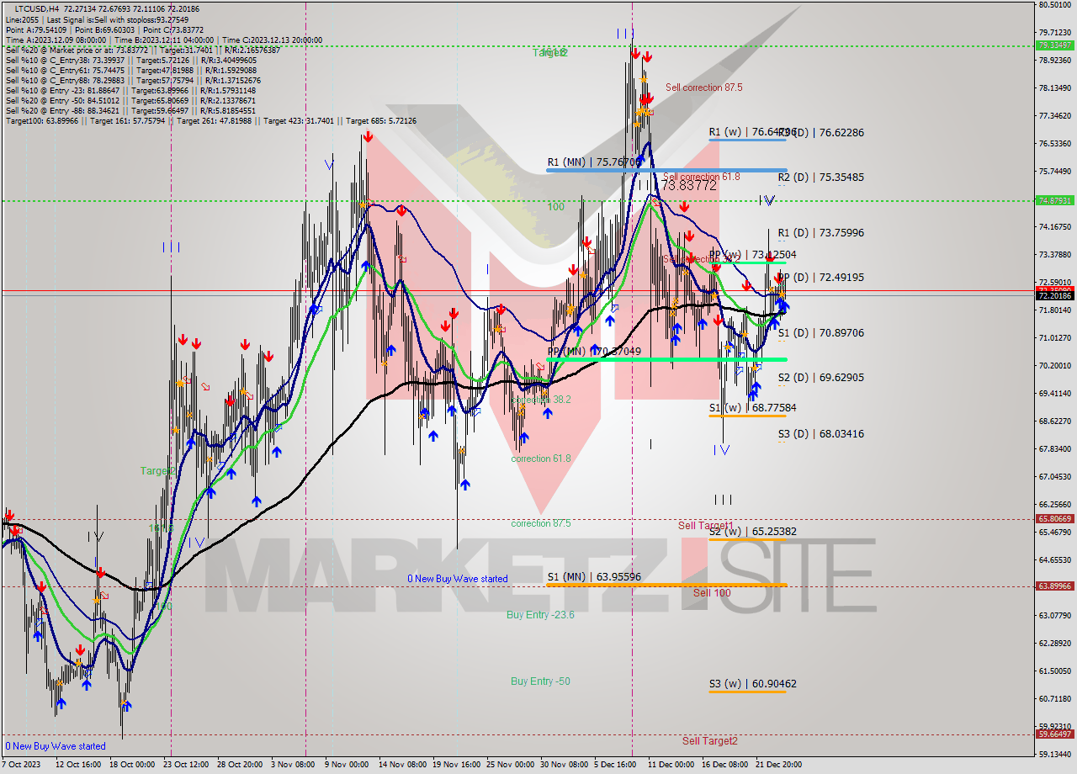Click '0 New Buy Wave started' at bottom-left
This screenshot has width=1077, height=774.
pyautogui.click(x=56, y=746)
